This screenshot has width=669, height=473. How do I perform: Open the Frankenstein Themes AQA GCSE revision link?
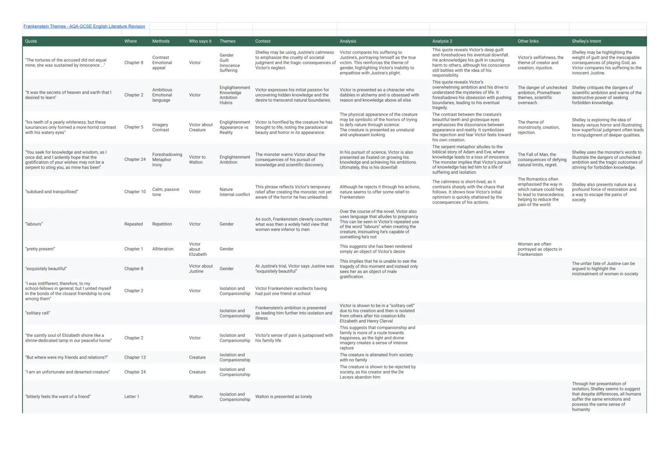click(84, 26)
